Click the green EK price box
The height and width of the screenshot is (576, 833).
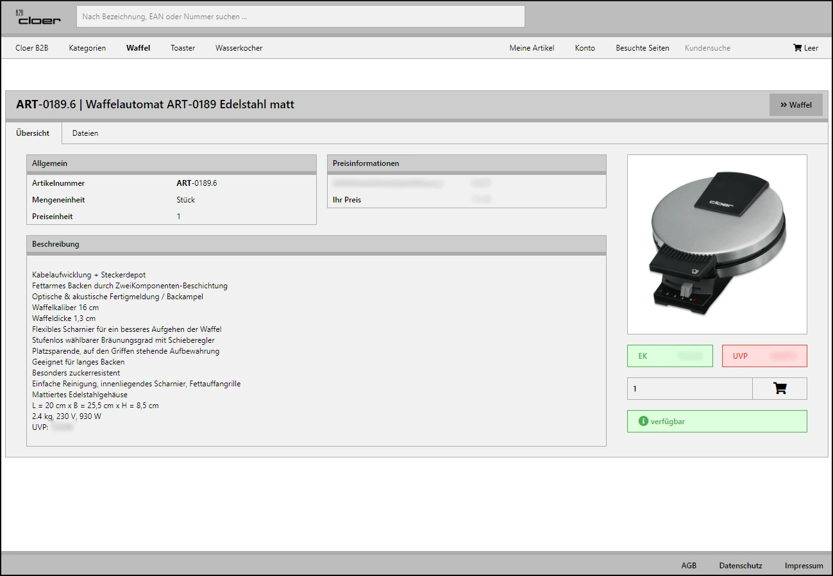(x=669, y=356)
